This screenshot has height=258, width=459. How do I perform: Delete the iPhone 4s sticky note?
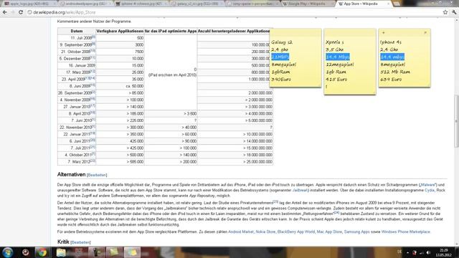click(425, 32)
